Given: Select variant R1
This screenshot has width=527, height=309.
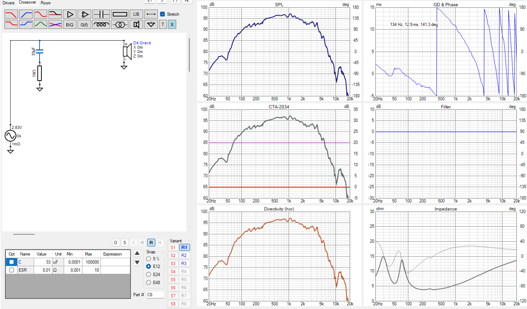Looking at the screenshot, I should (184, 247).
